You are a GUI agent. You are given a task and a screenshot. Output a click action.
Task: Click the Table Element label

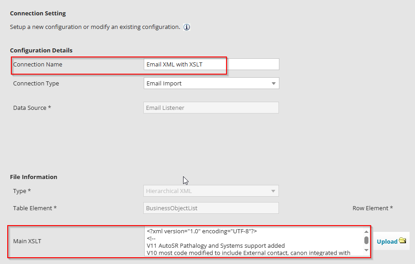click(x=35, y=208)
